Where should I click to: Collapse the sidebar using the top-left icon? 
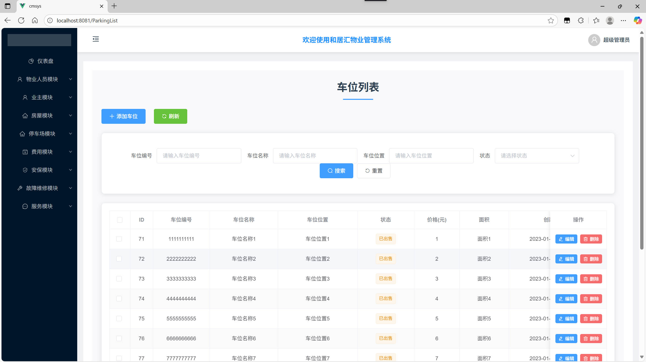[96, 39]
